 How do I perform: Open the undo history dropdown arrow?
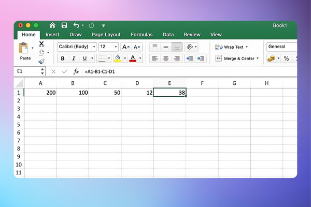click(x=83, y=25)
